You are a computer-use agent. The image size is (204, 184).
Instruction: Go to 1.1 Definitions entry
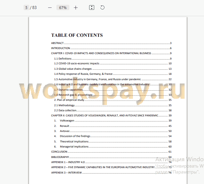(113, 59)
